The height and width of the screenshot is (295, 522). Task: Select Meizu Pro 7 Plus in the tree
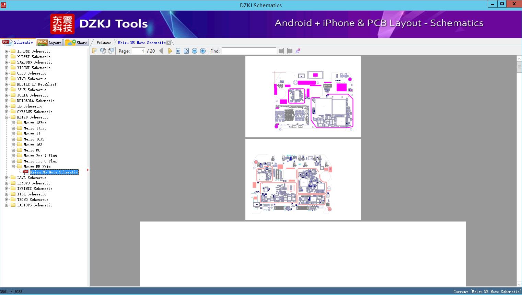tap(40, 156)
